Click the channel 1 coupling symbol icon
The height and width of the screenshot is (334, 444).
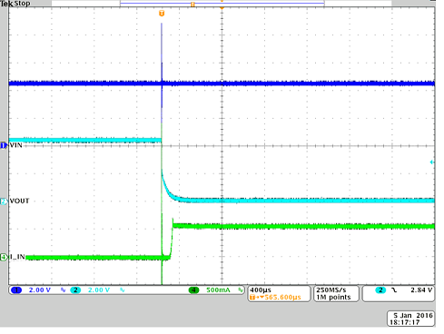tap(63, 290)
